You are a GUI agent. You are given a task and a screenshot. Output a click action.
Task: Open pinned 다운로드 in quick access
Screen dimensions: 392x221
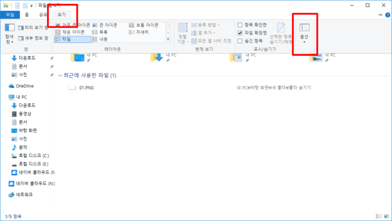click(x=27, y=58)
